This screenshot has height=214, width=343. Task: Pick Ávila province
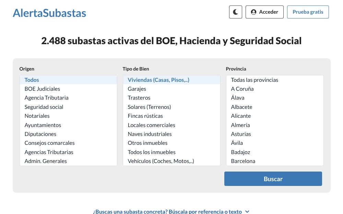275,143
